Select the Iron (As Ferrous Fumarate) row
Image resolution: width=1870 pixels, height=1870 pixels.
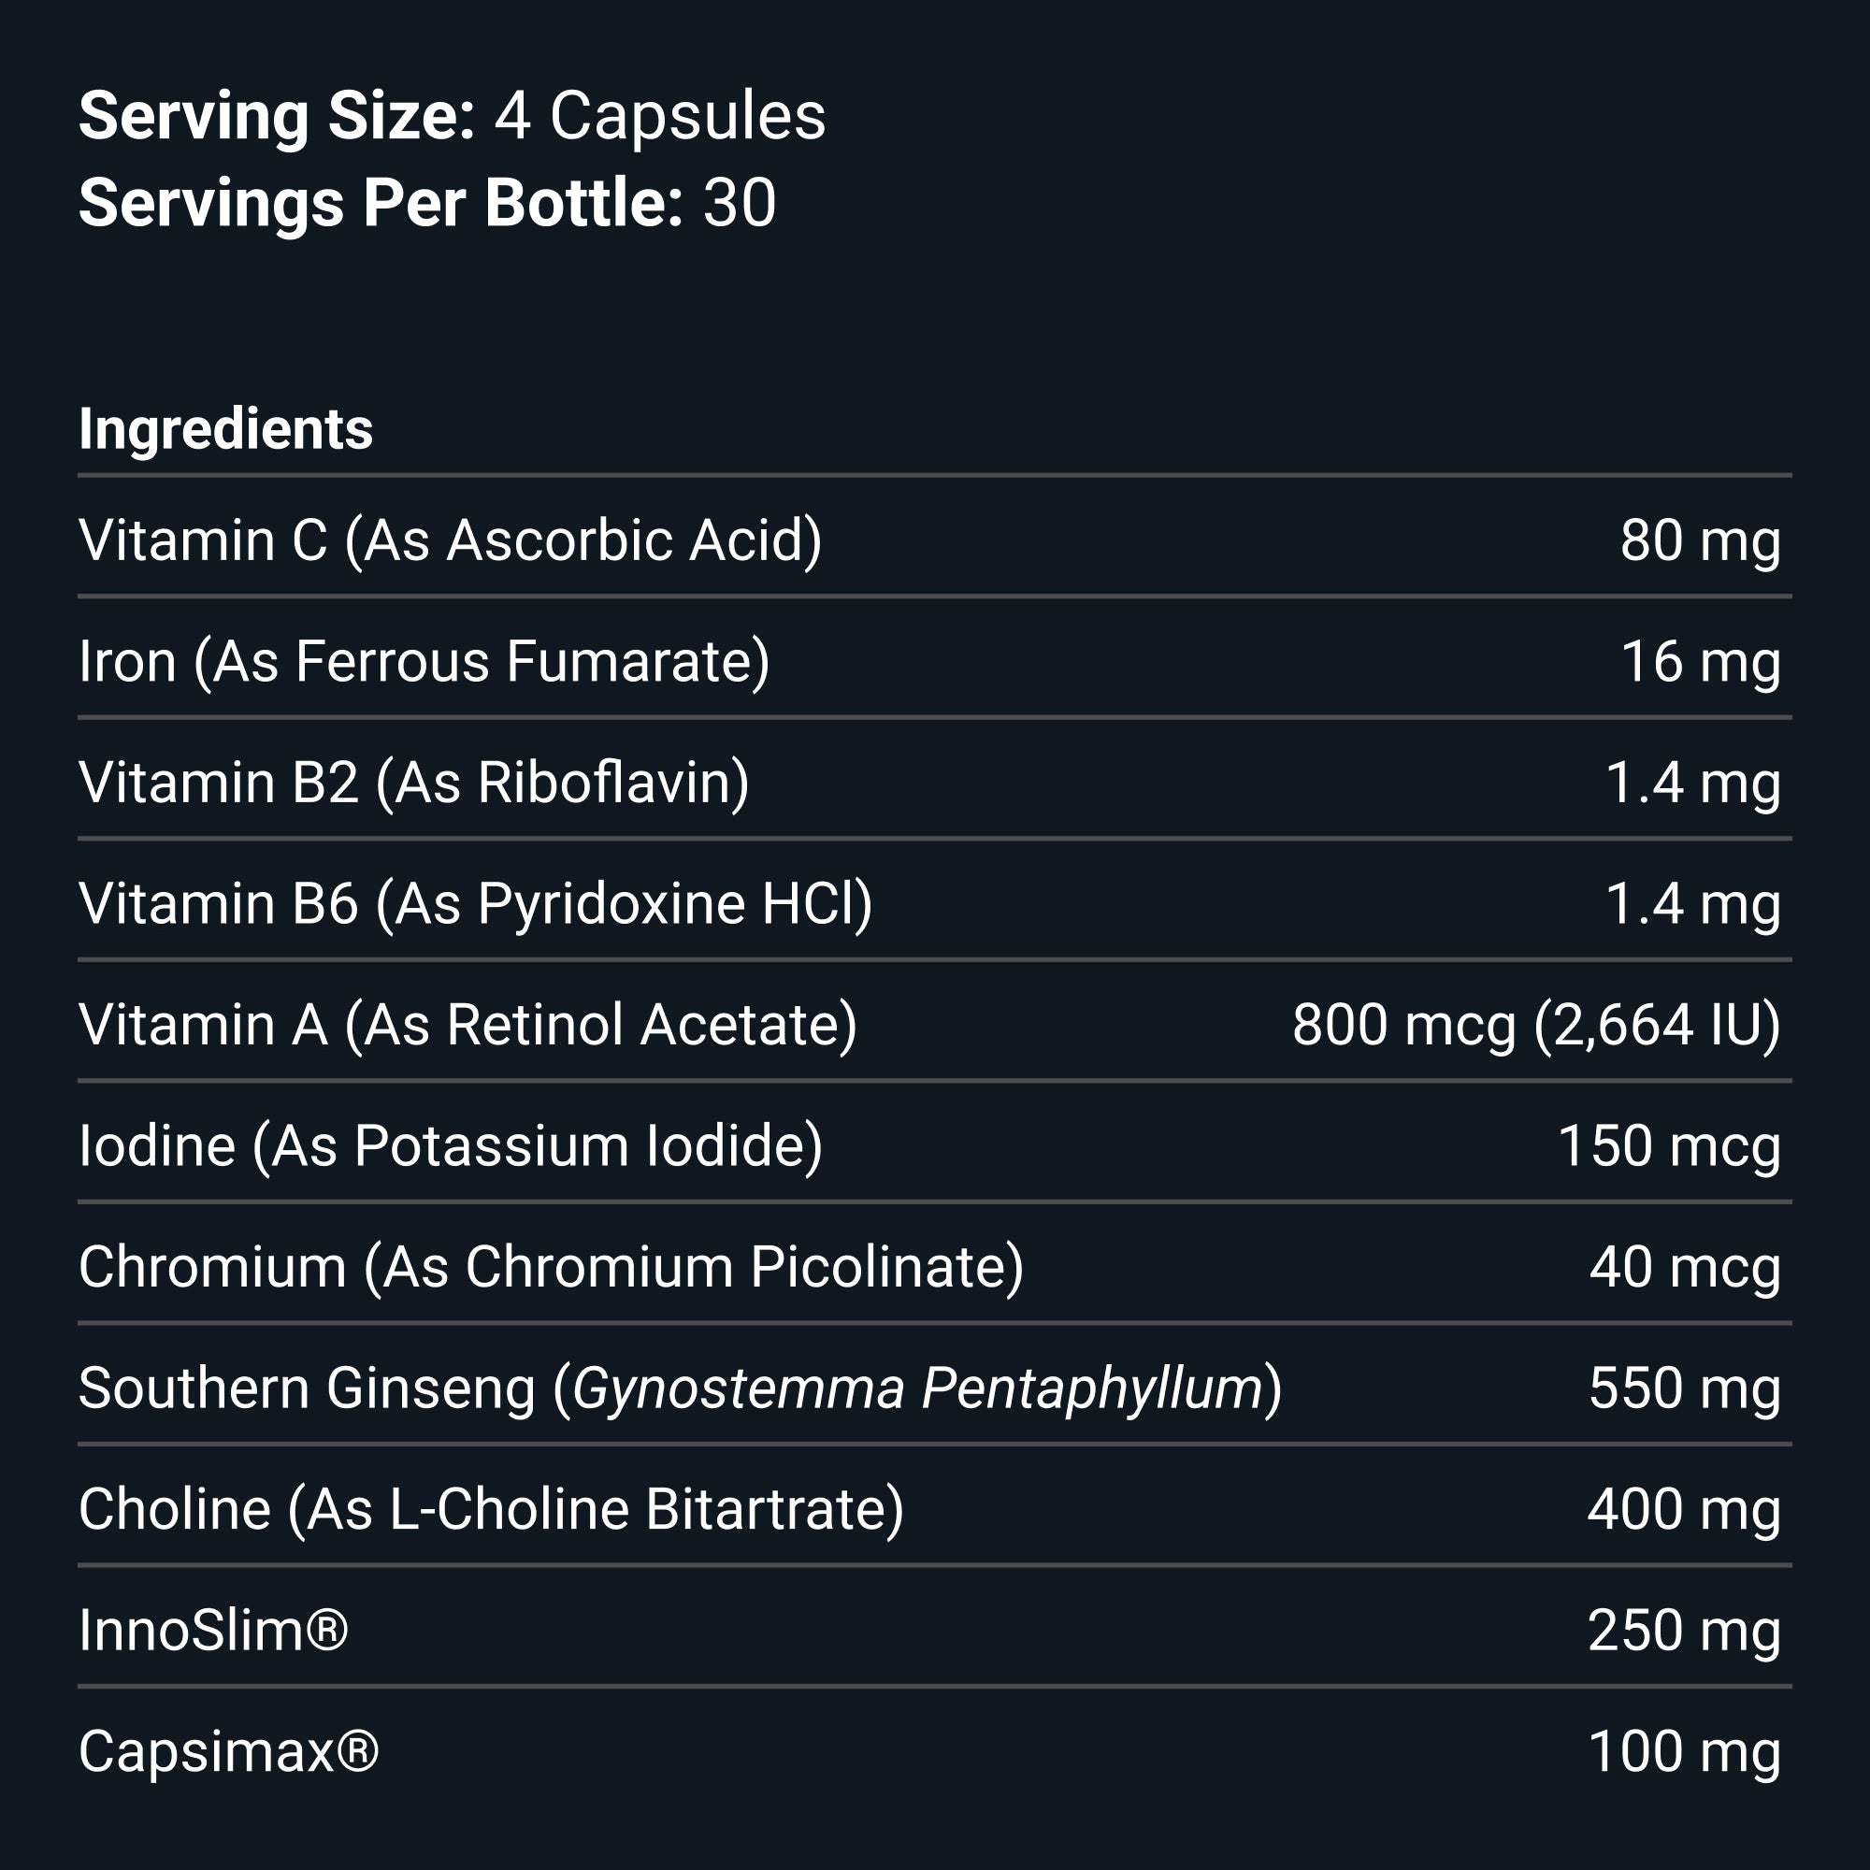(424, 662)
